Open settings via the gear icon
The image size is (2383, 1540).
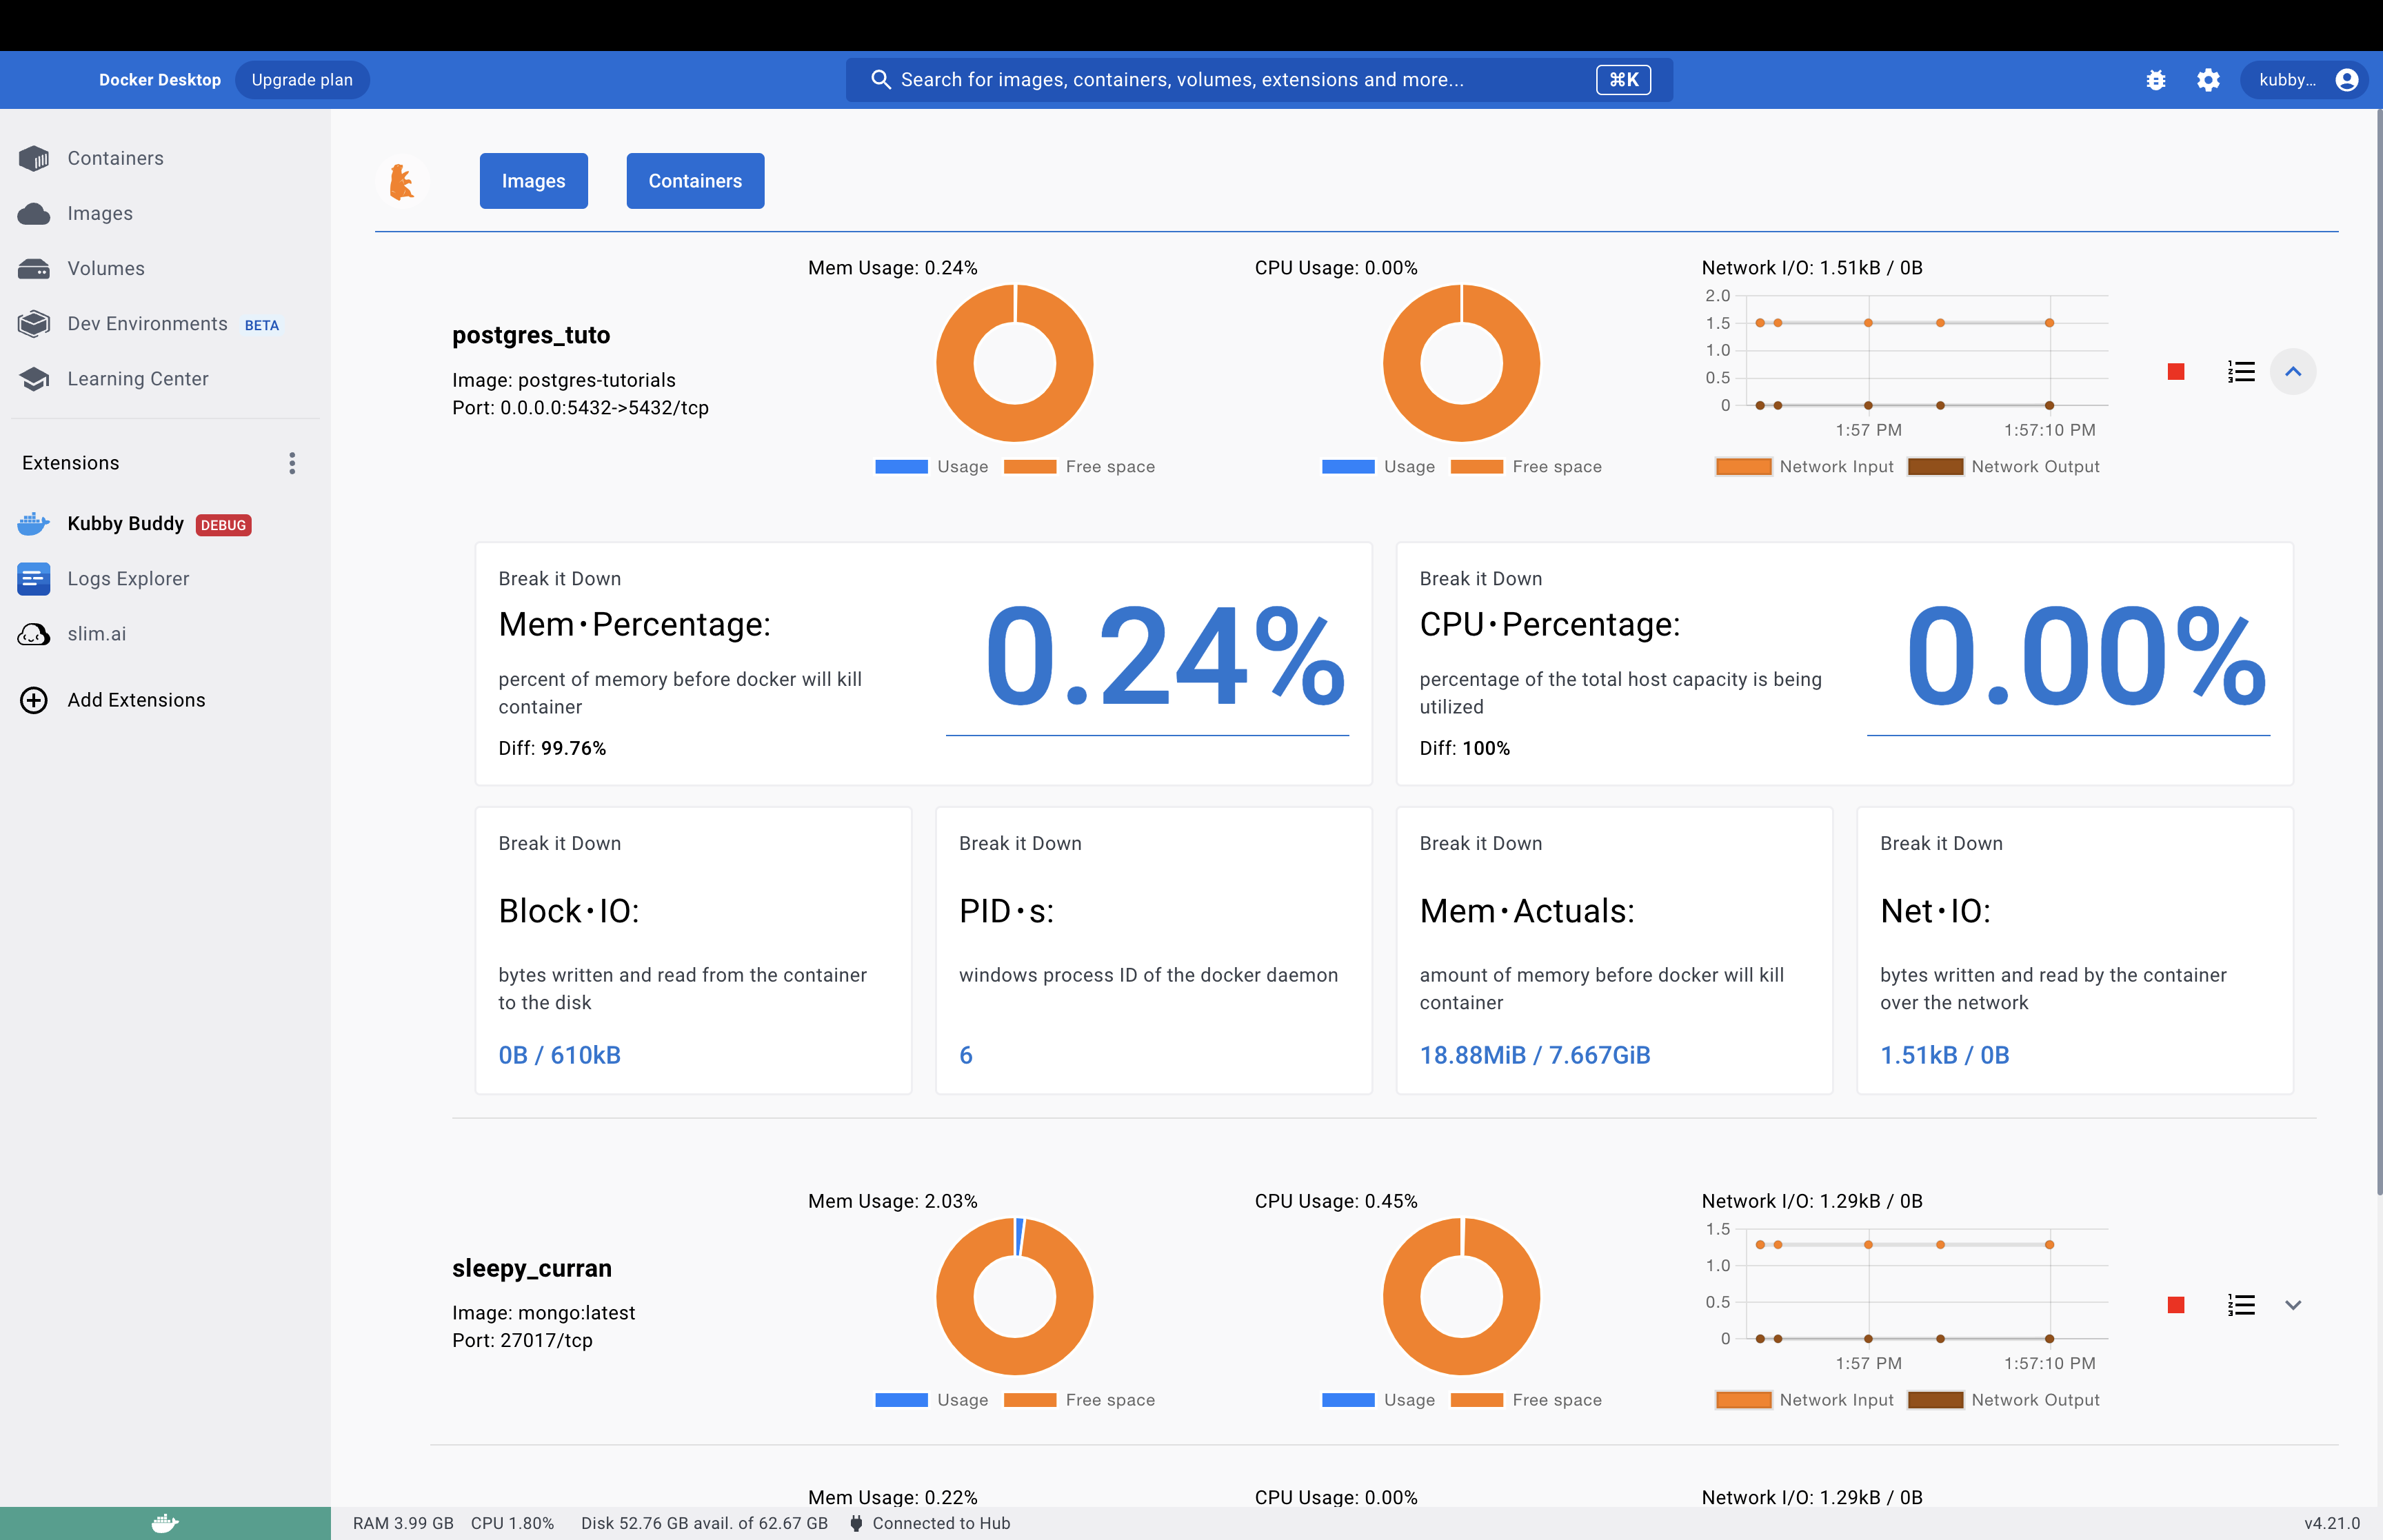click(2208, 80)
